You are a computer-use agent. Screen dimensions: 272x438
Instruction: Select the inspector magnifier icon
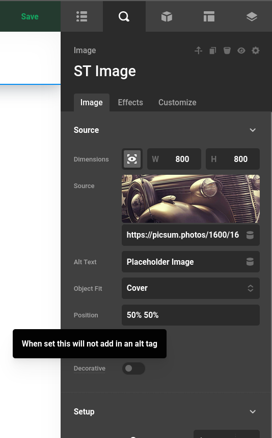[124, 16]
